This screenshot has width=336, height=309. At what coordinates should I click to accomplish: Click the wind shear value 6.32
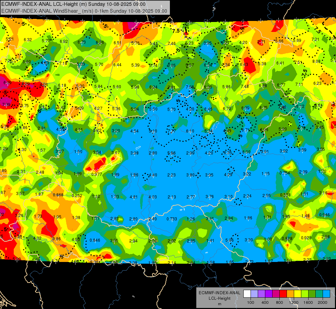coord(28,40)
